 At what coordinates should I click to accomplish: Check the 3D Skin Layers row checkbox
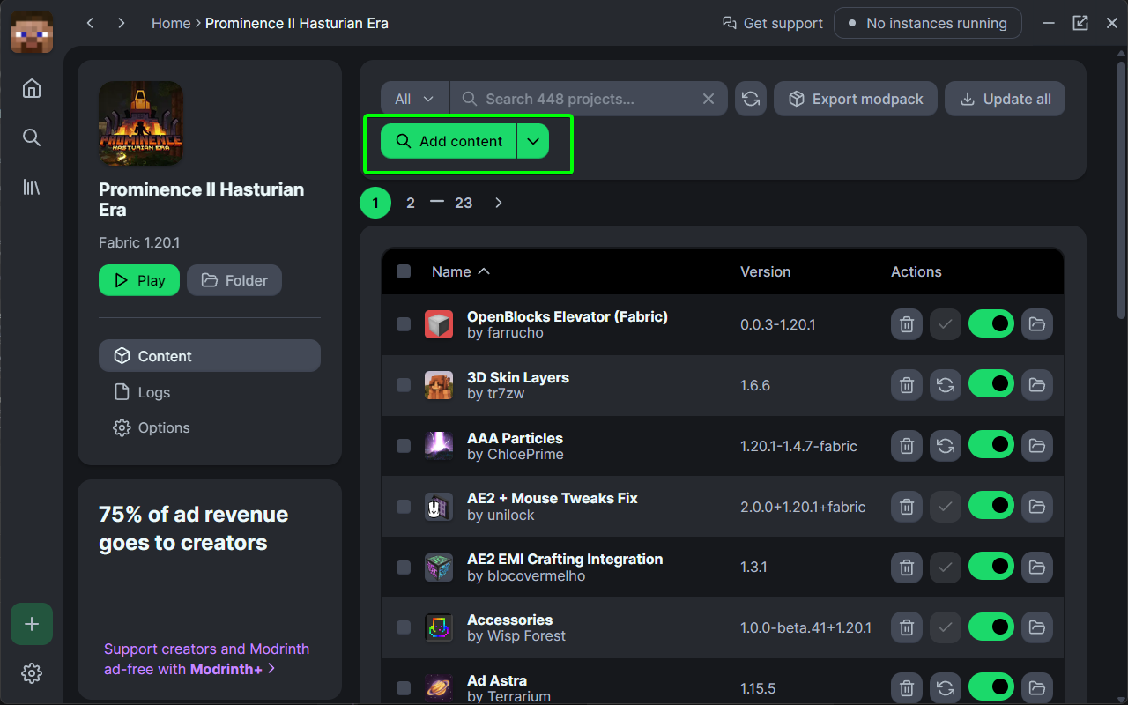coord(404,385)
